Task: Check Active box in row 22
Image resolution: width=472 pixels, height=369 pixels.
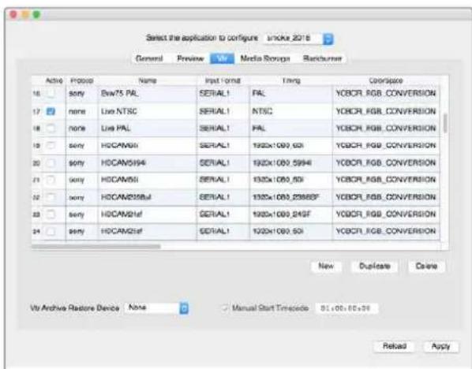Action: (x=51, y=197)
